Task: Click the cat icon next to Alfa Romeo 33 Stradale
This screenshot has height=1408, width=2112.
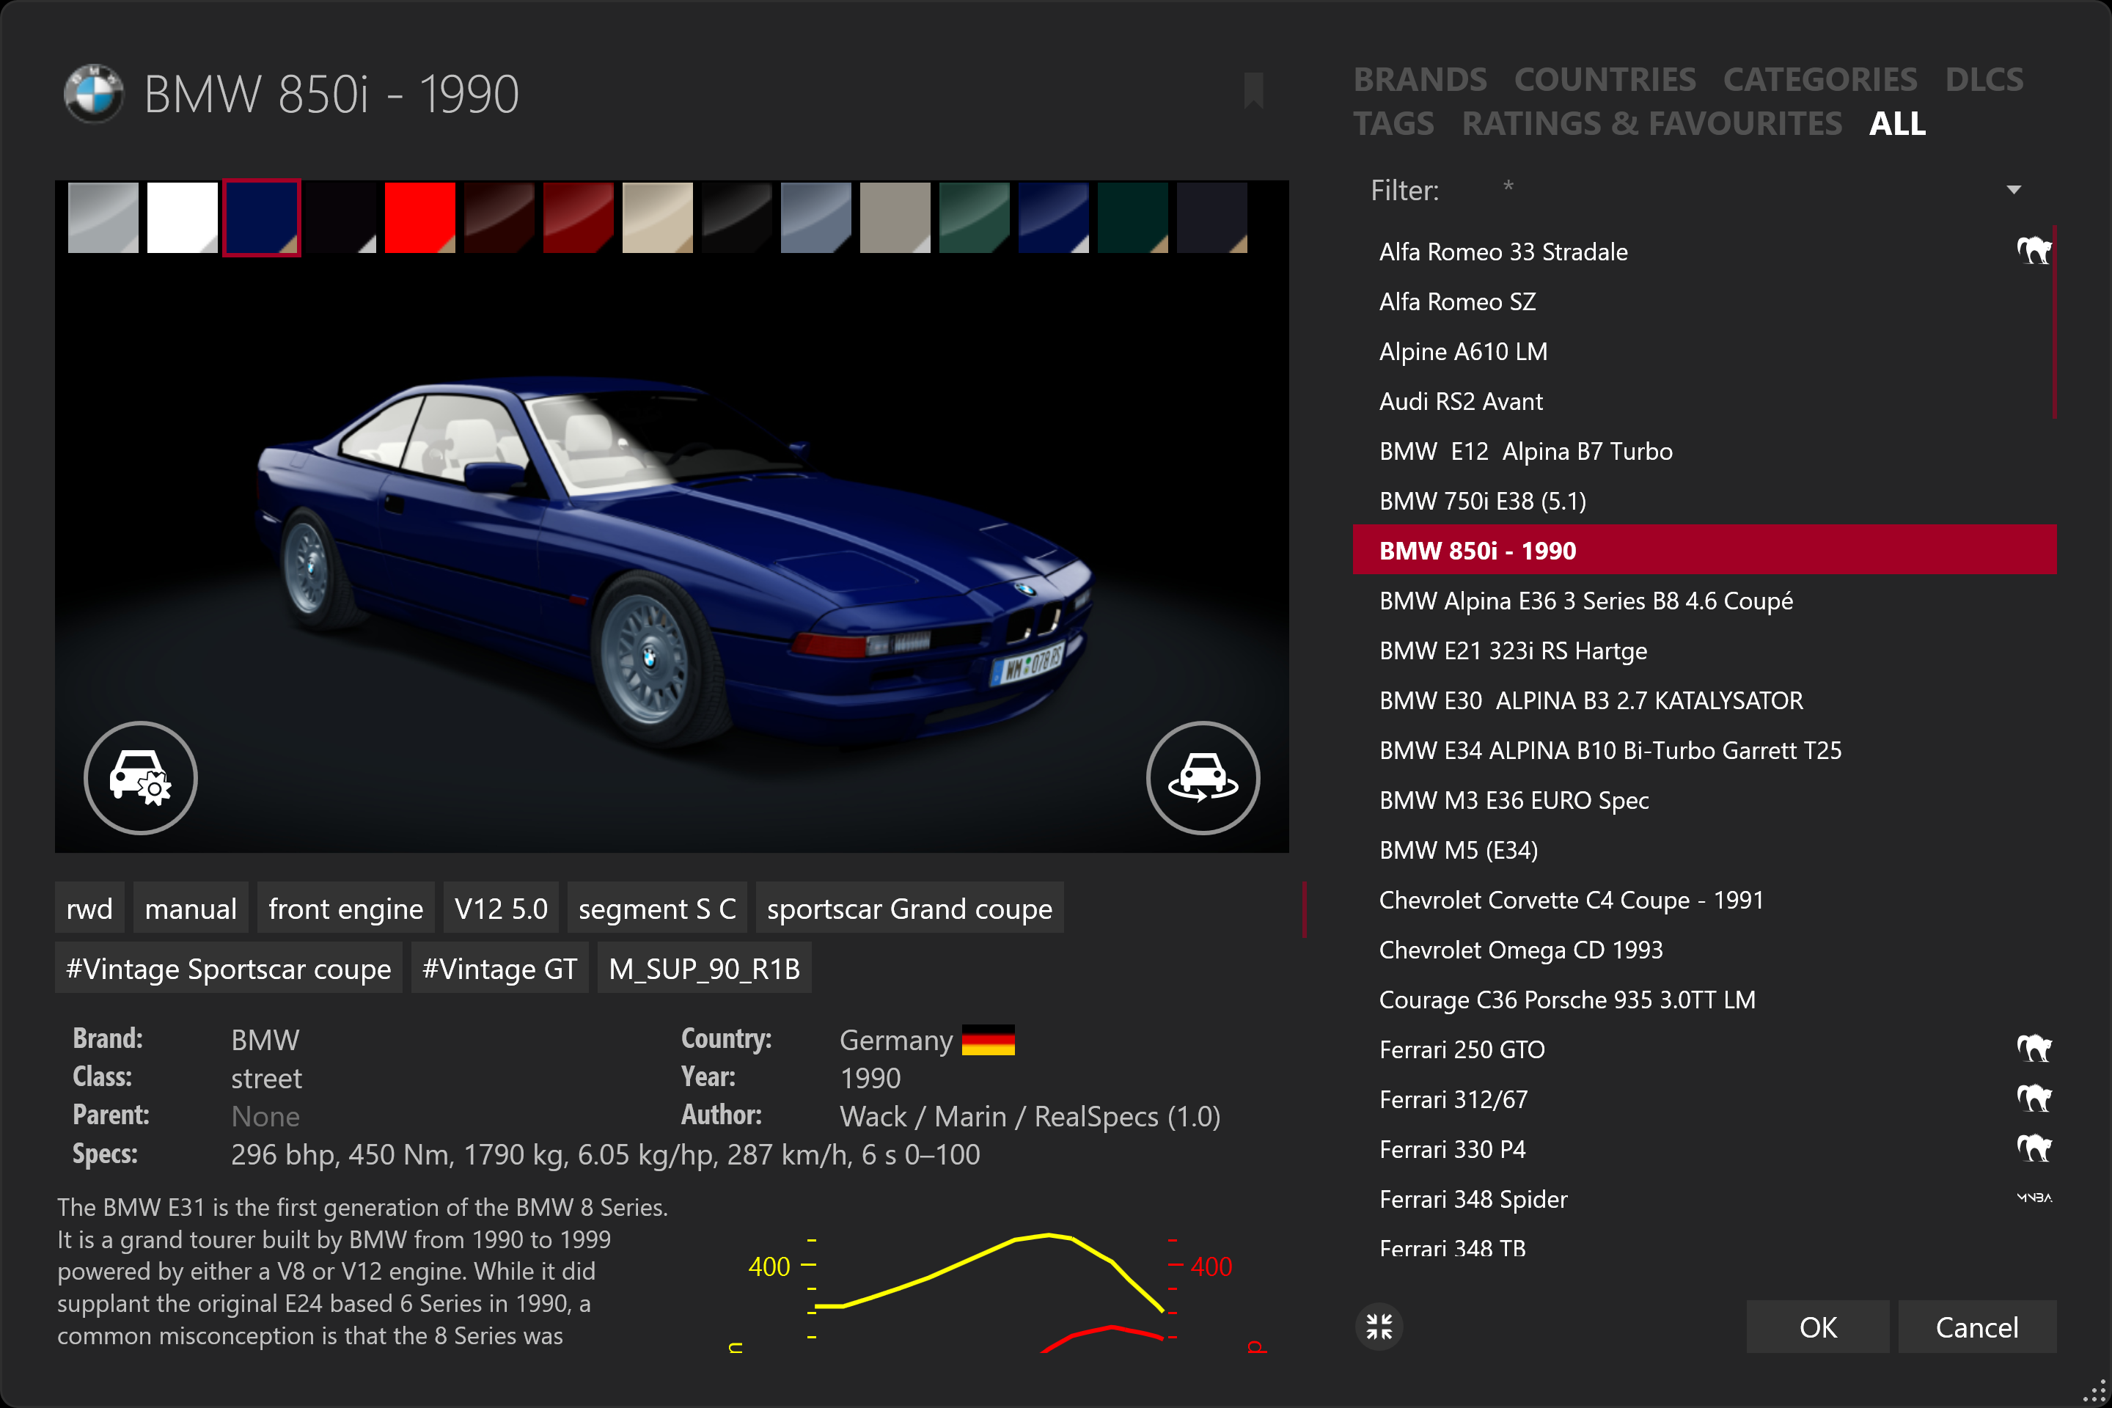Action: pos(2034,251)
